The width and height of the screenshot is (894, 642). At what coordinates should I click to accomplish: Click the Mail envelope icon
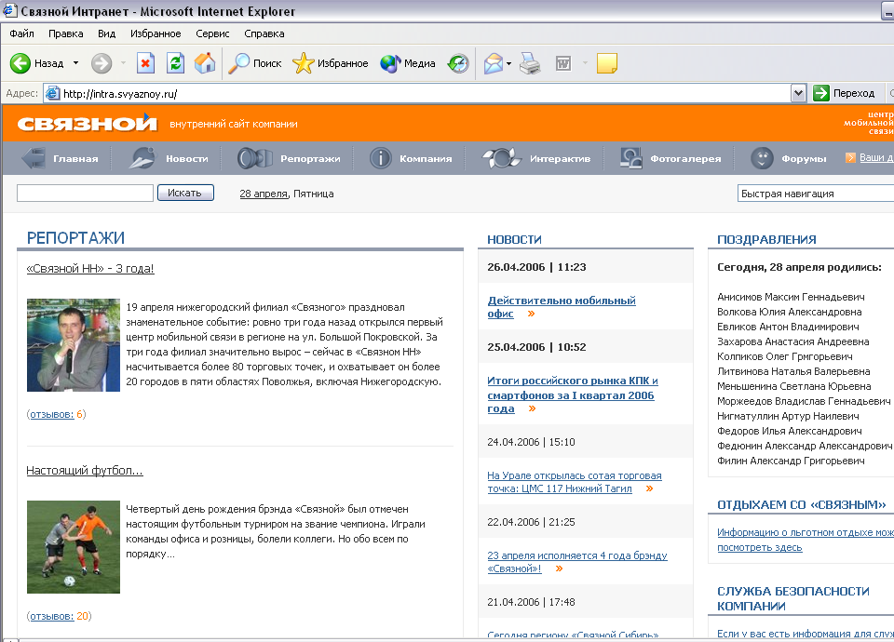point(494,63)
